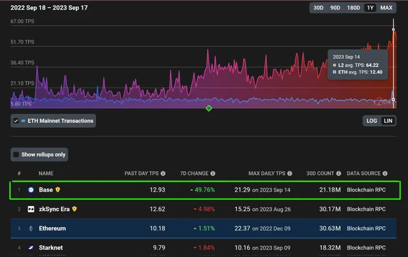Screen dimensions: 408x257
Task: Select the MAX time range
Action: [x=386, y=8]
